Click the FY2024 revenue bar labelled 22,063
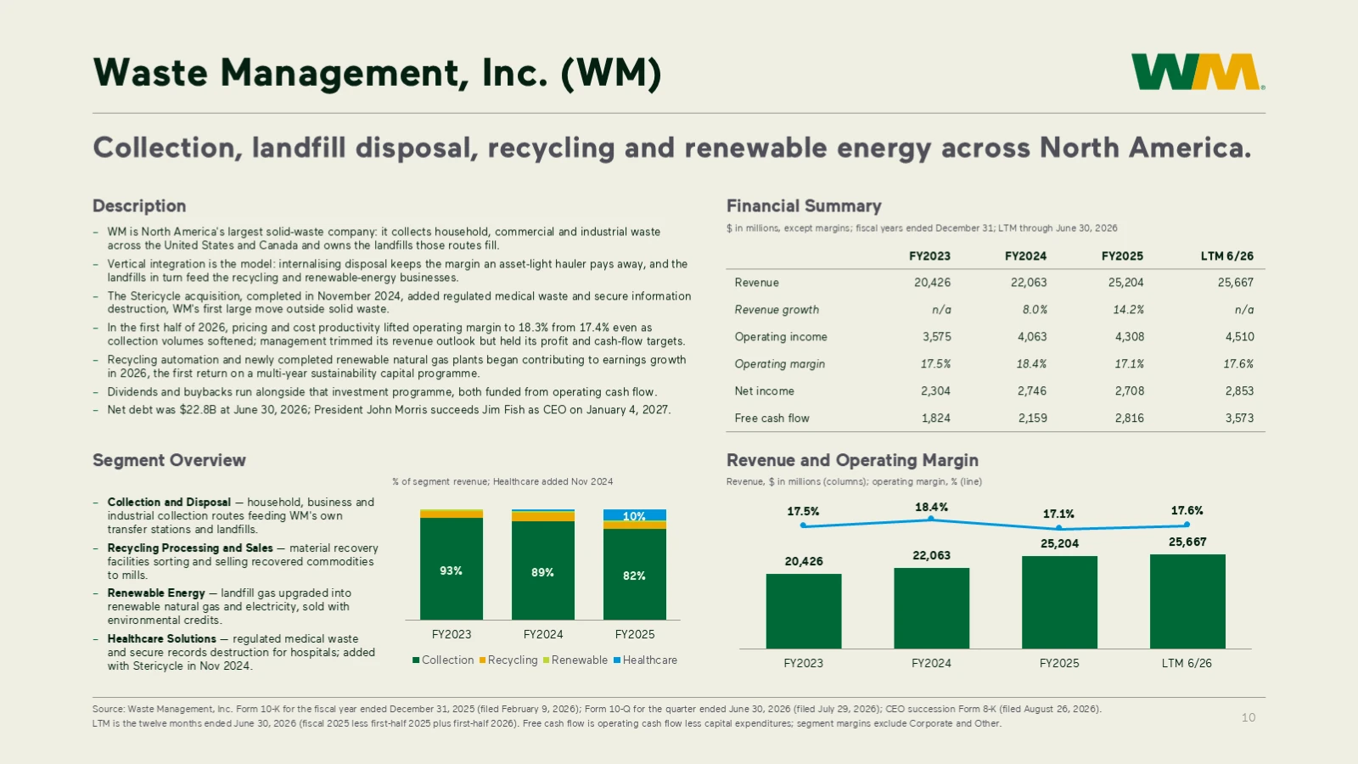This screenshot has width=1358, height=764. coord(932,609)
